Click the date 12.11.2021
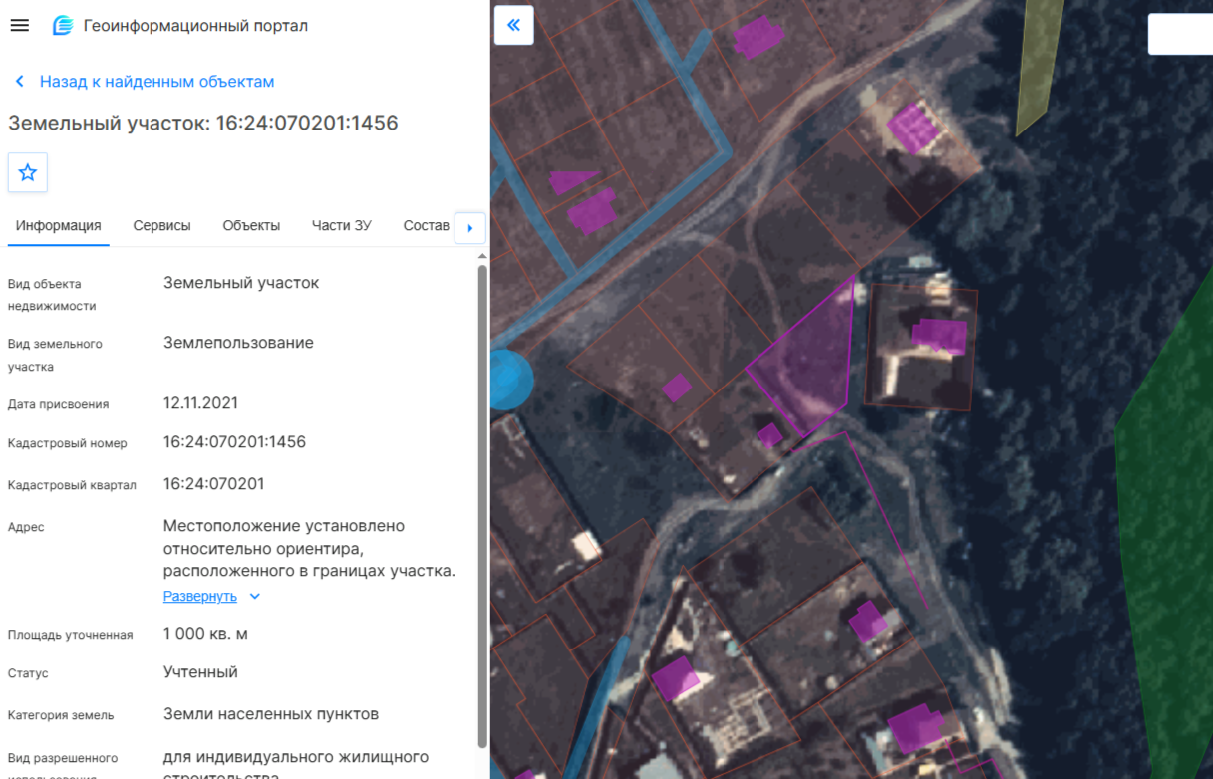Viewport: 1213px width, 779px height. click(x=200, y=403)
